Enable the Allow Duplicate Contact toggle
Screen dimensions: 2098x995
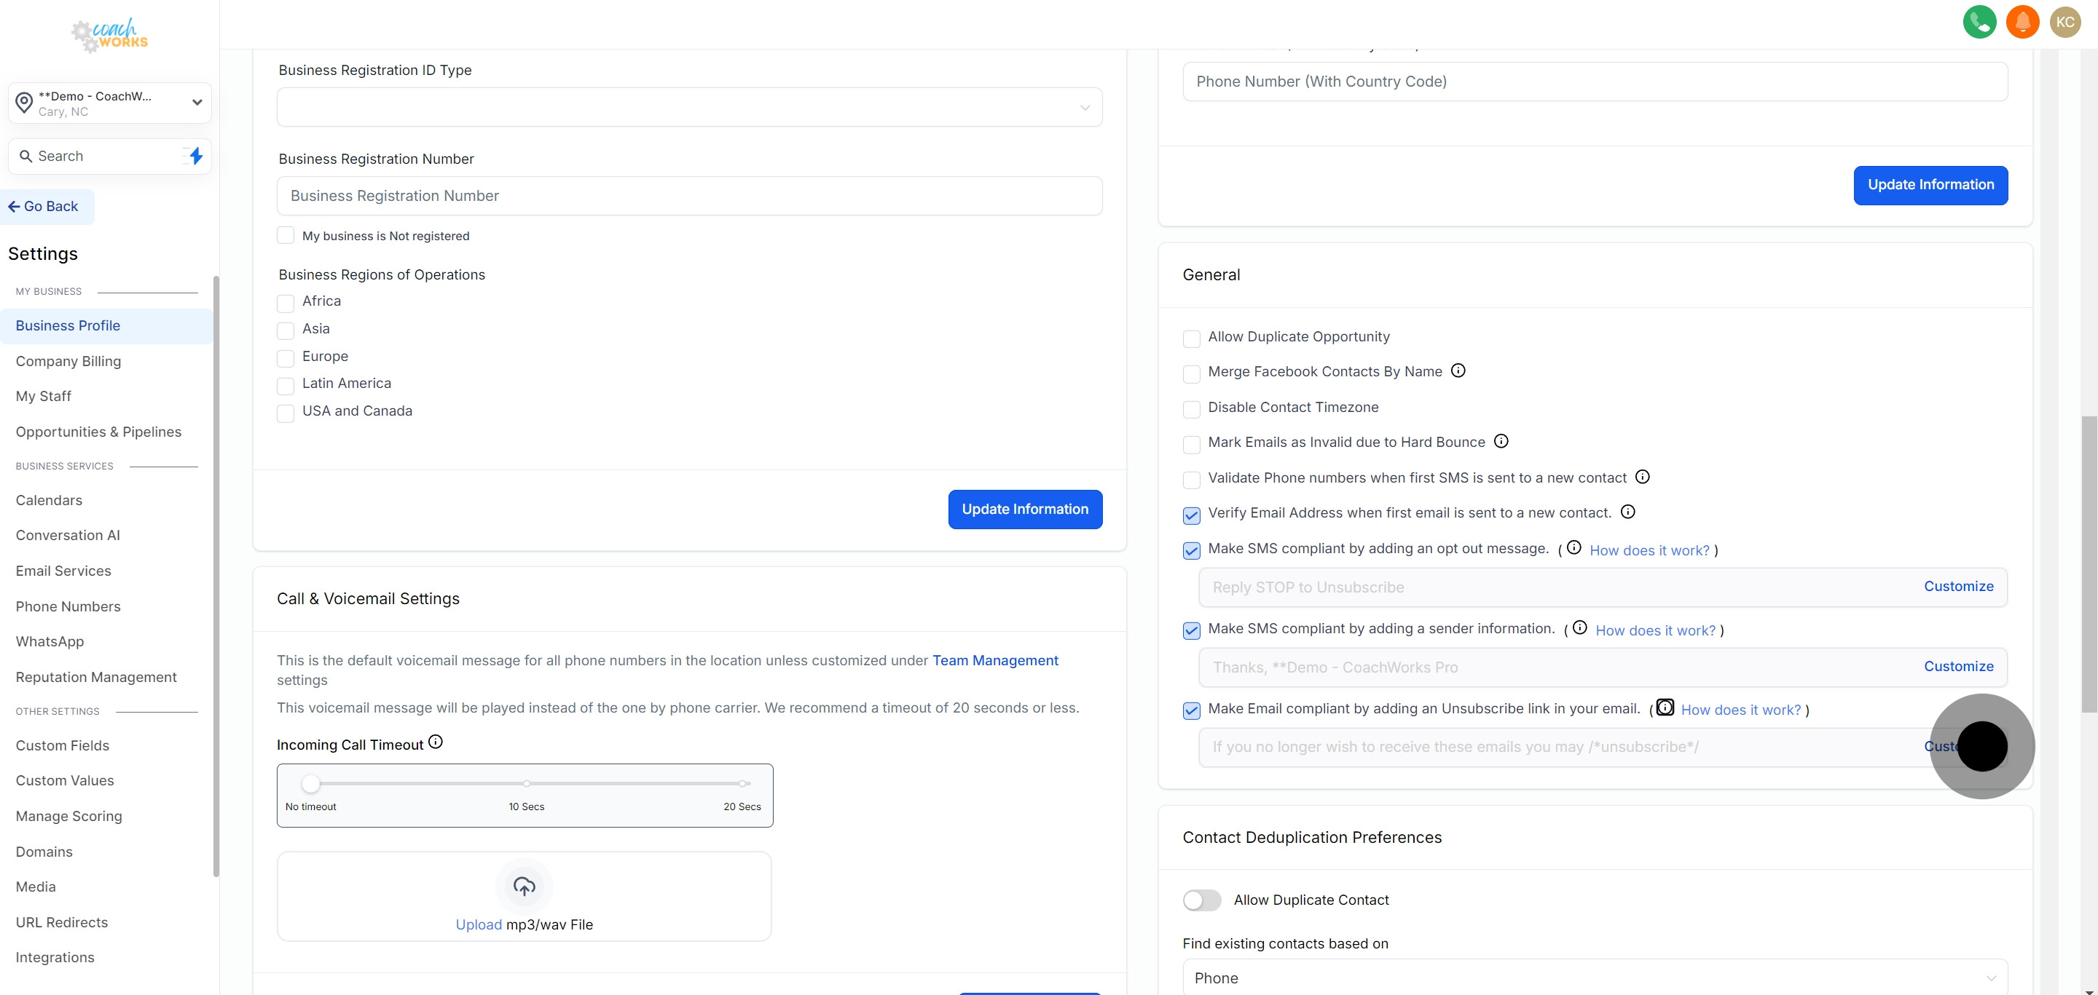pyautogui.click(x=1202, y=900)
